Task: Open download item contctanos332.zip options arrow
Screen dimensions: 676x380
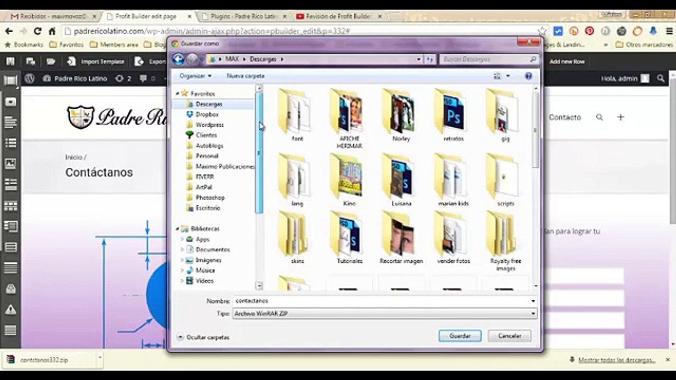Action: tap(99, 359)
